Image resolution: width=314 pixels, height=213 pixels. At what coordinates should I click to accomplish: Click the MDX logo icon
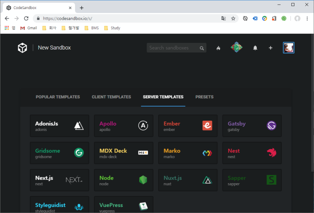tap(143, 152)
